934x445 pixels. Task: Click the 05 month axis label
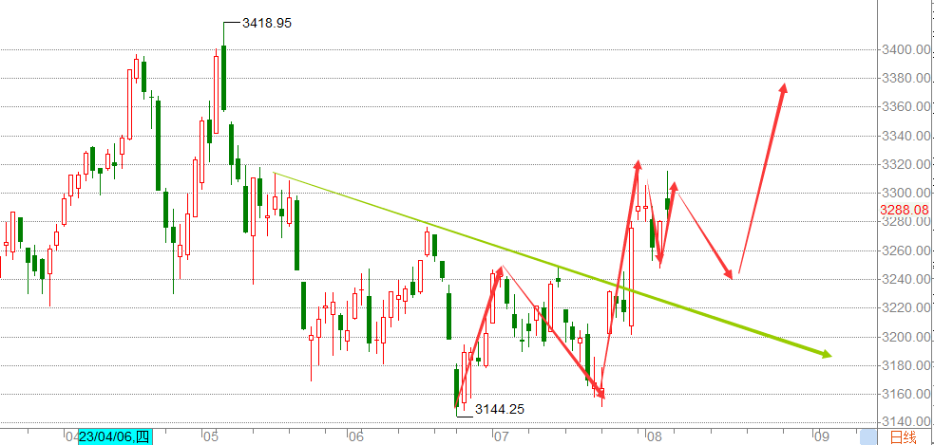[211, 436]
